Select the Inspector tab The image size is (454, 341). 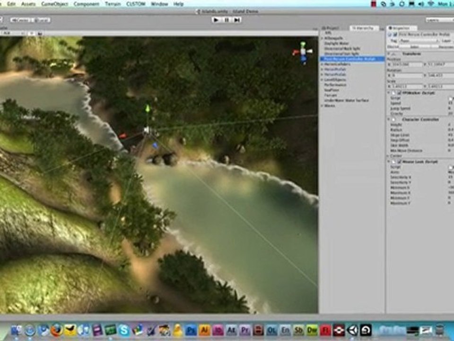click(402, 28)
